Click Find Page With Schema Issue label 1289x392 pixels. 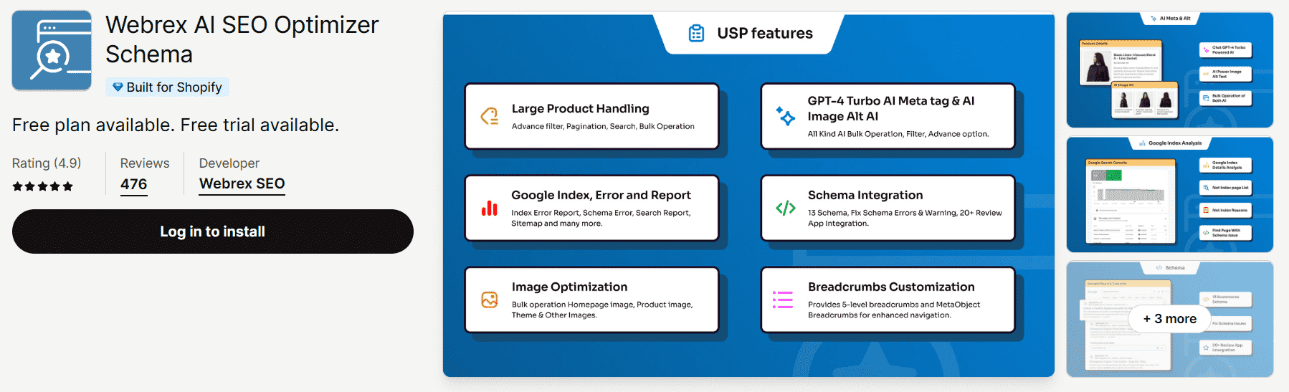(1226, 233)
